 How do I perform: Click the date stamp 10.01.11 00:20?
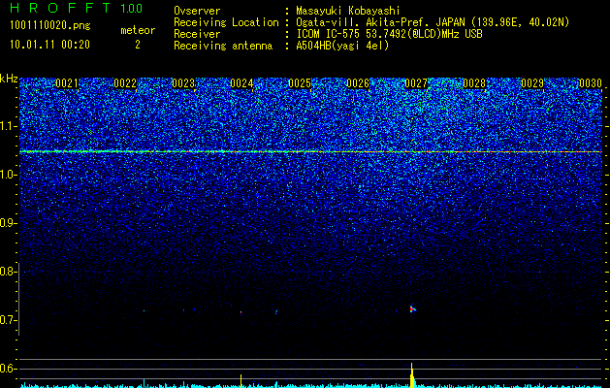(49, 45)
